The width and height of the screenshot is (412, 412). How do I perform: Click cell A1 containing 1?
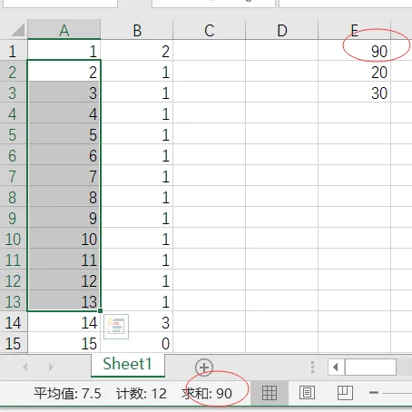coord(64,50)
